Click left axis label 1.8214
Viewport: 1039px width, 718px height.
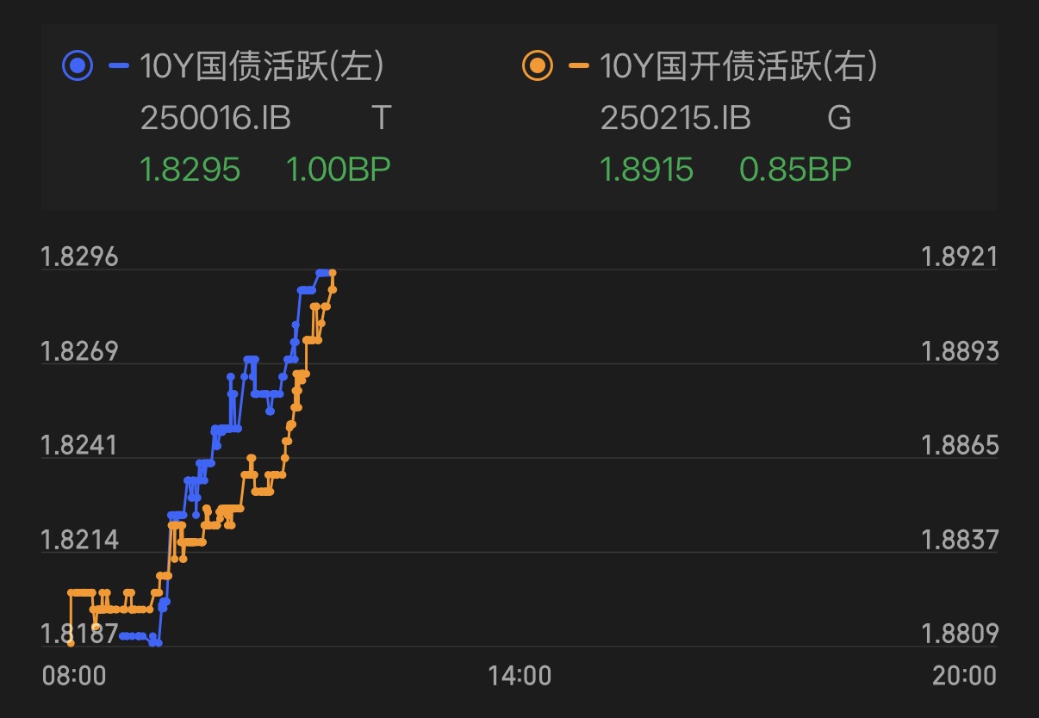pyautogui.click(x=79, y=540)
